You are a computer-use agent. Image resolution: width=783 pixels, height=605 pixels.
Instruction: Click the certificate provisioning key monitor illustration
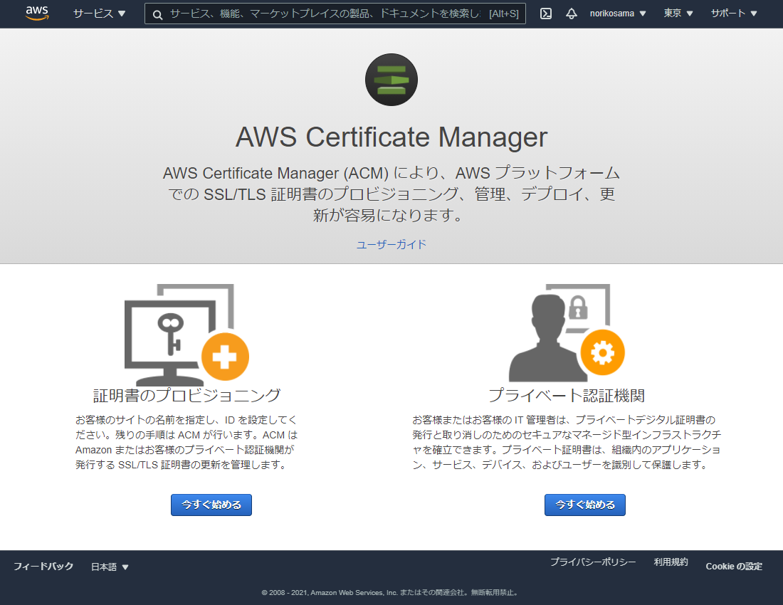point(186,335)
